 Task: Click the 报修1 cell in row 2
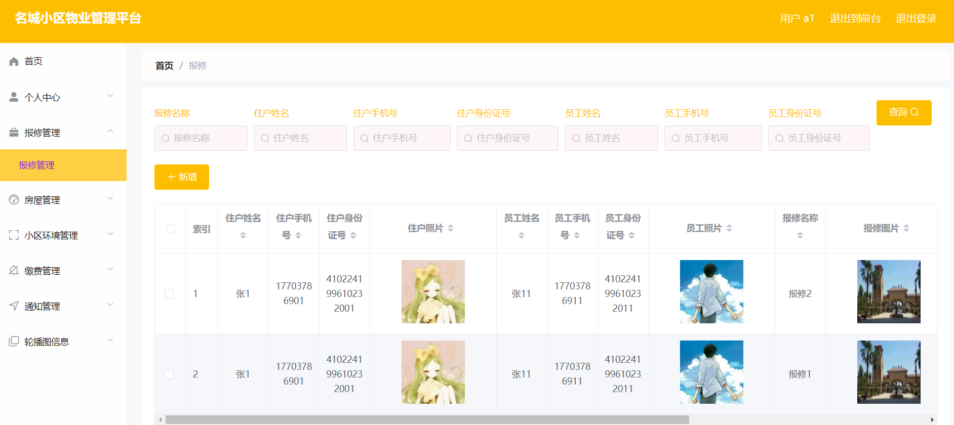(800, 374)
